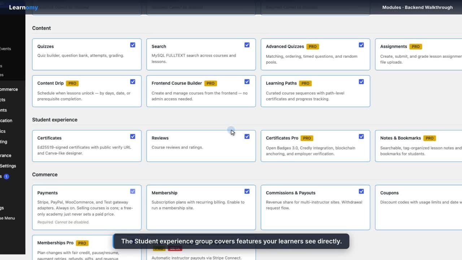Click the PRO badge on Learning Paths
462x260 pixels.
point(305,83)
